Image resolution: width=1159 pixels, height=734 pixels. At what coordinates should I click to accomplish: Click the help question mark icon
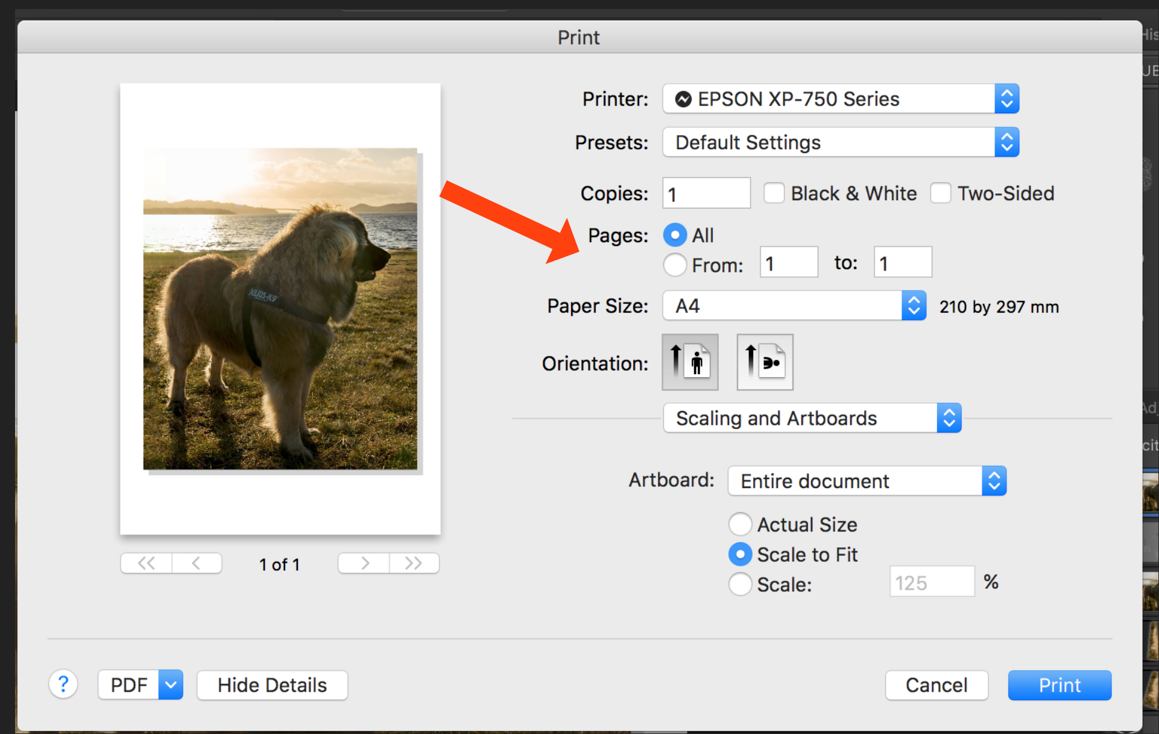pyautogui.click(x=63, y=685)
